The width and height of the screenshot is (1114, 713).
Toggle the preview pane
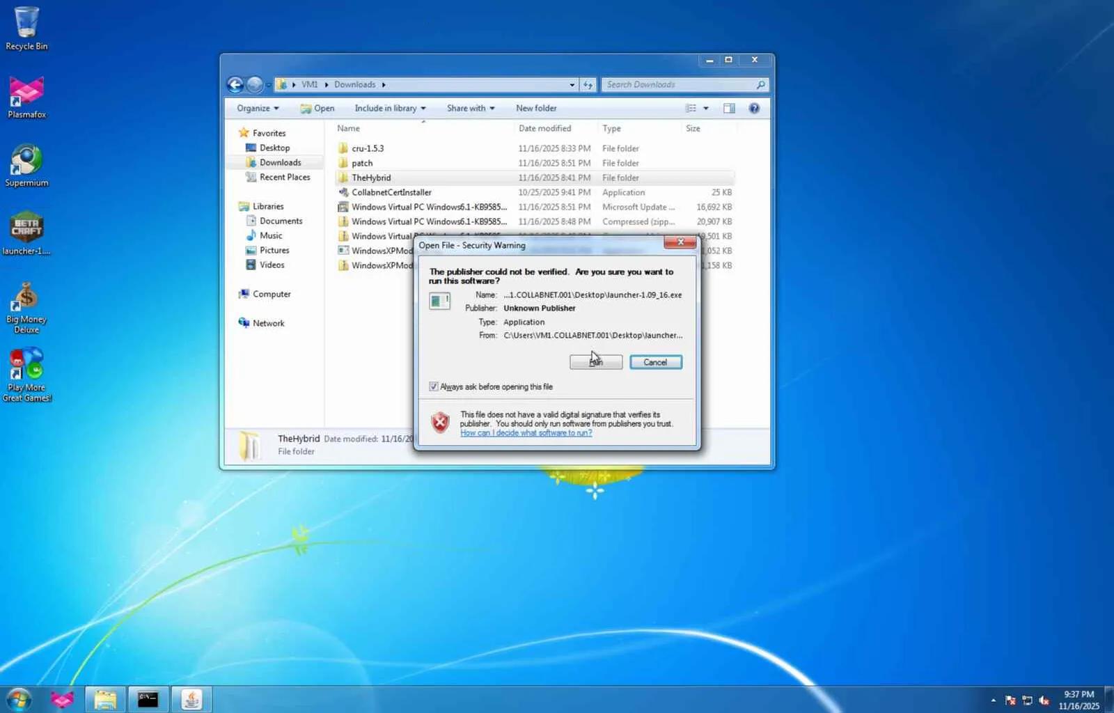click(729, 109)
